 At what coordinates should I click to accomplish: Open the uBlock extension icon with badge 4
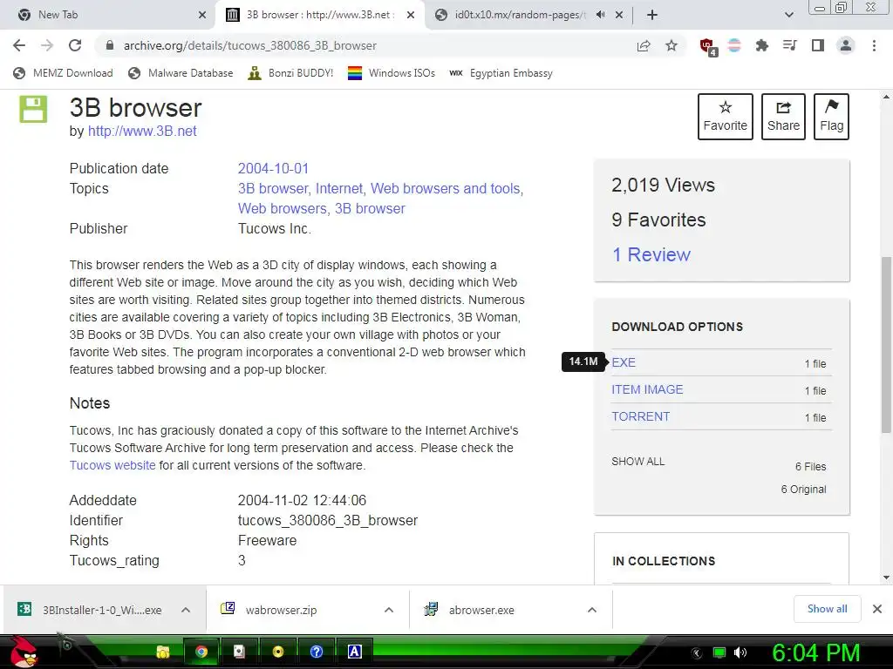(707, 46)
